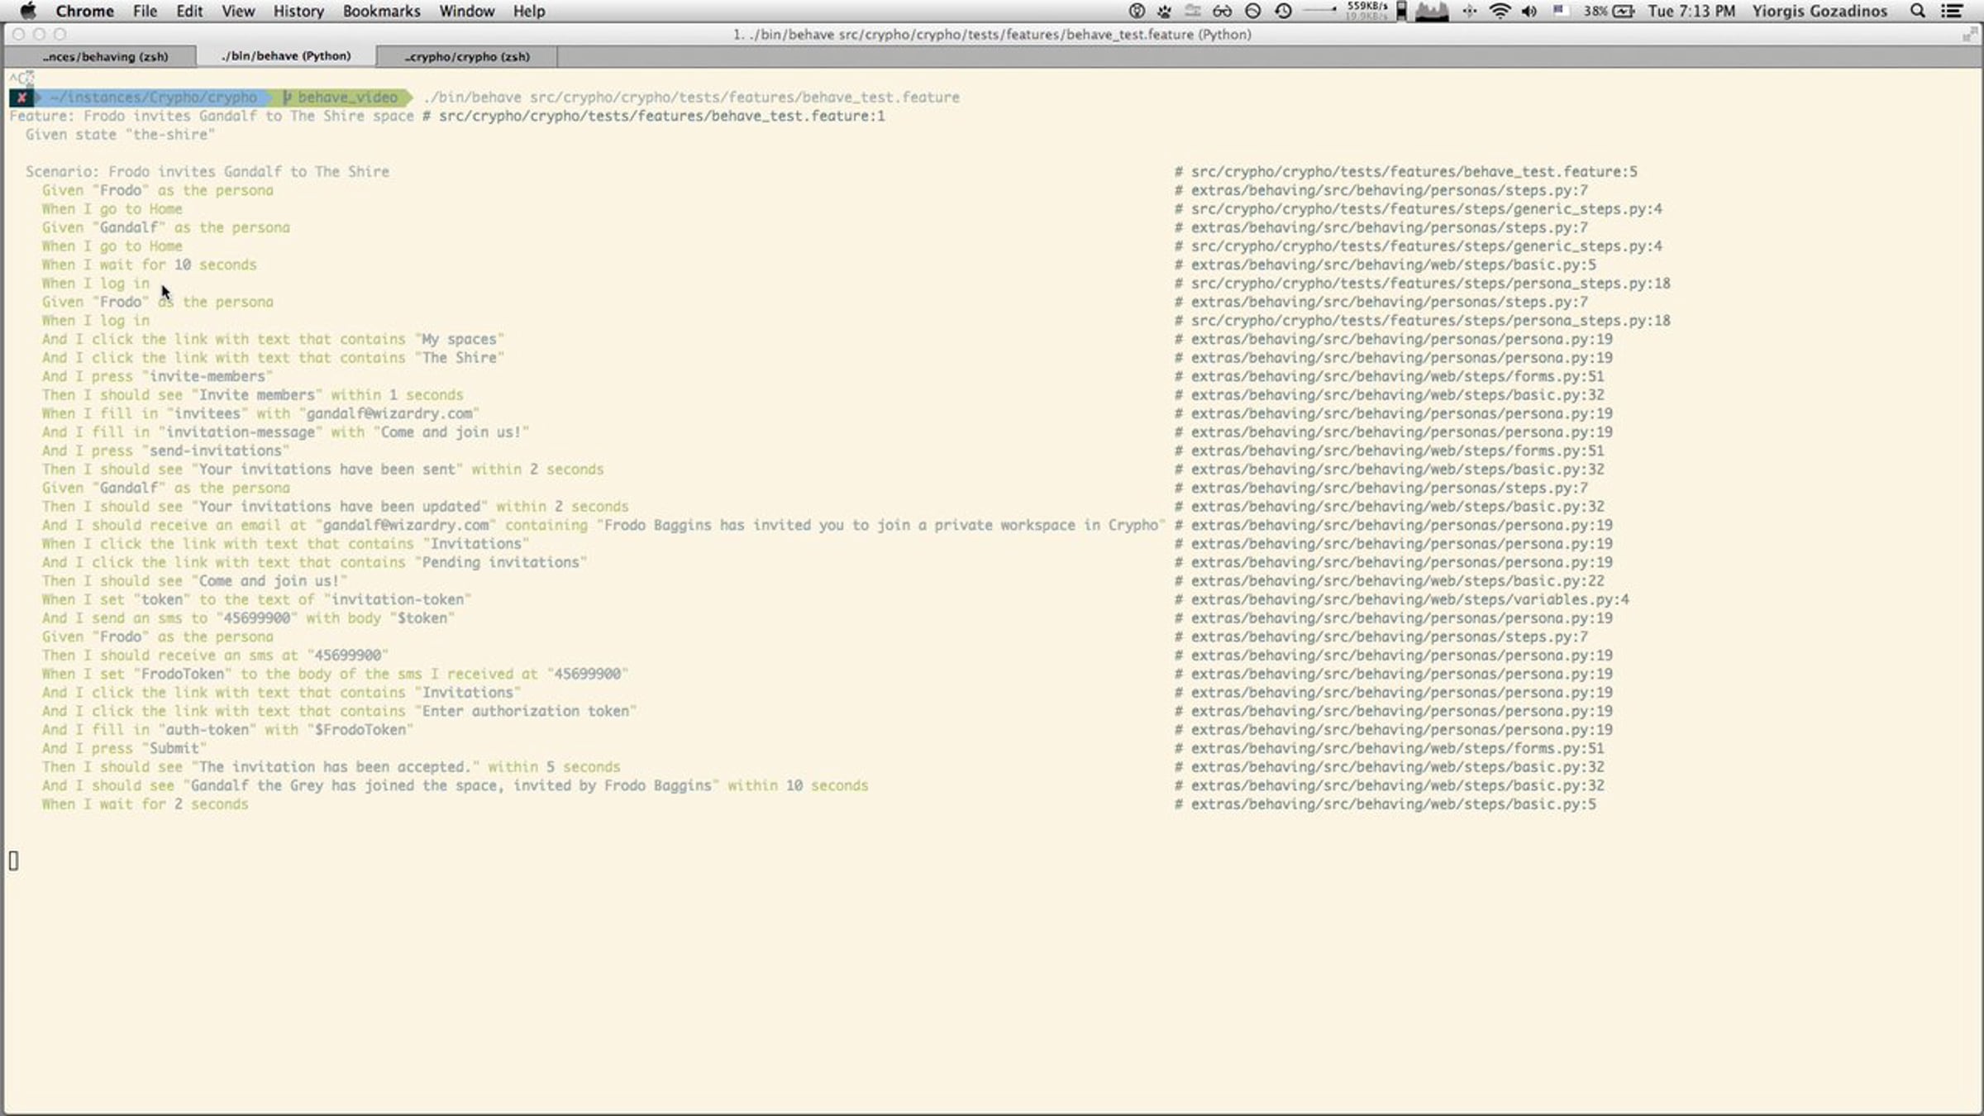The image size is (1984, 1116).
Task: Open the Wi-Fi status menu
Action: pos(1500,11)
